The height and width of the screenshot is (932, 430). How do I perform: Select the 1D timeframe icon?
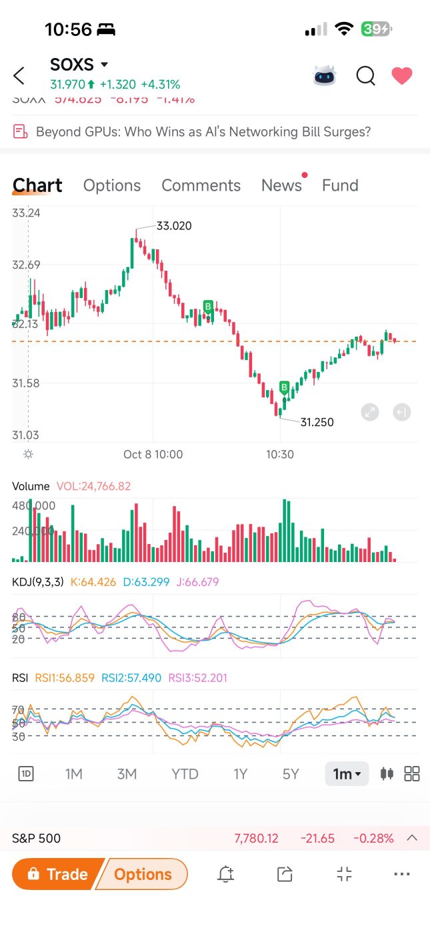click(x=26, y=774)
